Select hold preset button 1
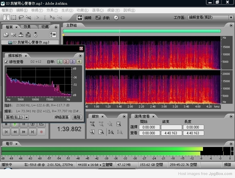This screenshot has height=178, width=235. point(60,62)
